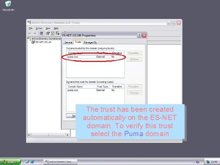Click the 11:40 taskbar clock

pos(214,162)
